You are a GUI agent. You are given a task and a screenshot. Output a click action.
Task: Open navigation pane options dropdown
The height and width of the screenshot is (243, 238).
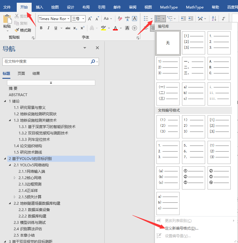click(x=85, y=48)
